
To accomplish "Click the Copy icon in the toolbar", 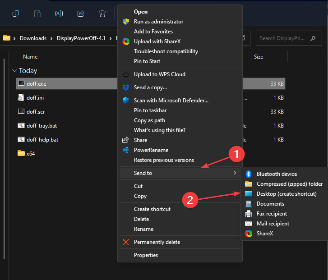I will 16,14.
